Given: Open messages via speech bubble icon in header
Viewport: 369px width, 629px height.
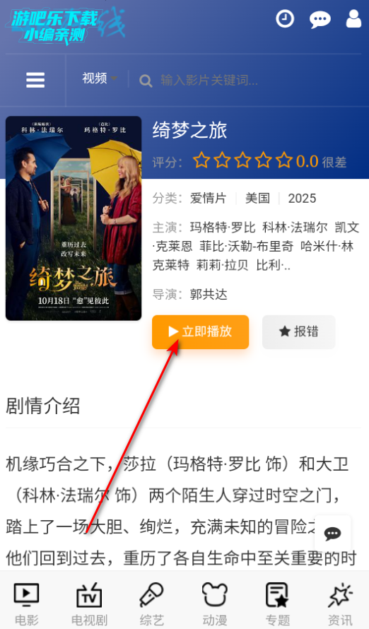Looking at the screenshot, I should (x=320, y=20).
